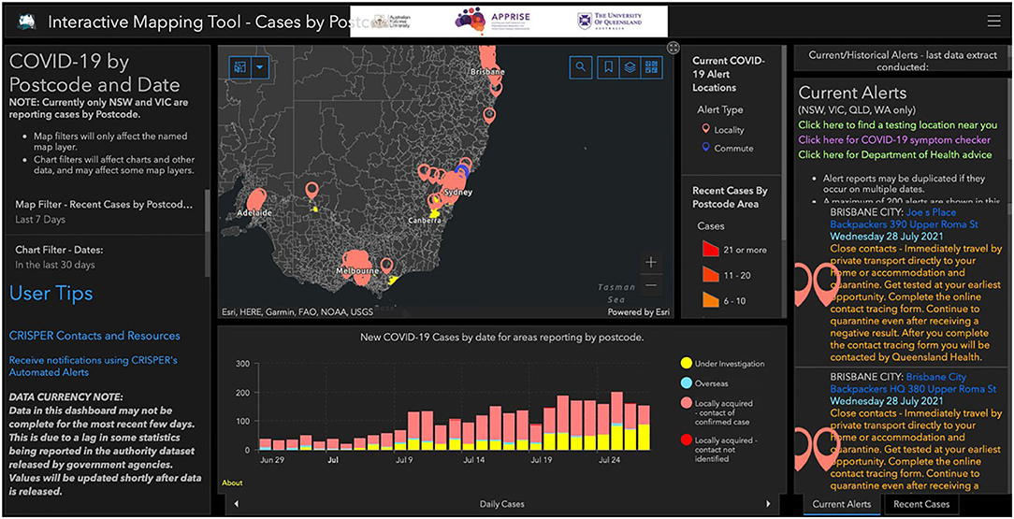The width and height of the screenshot is (1014, 519).
Task: Click the yellow postcode area near Canberra
Action: 435,212
